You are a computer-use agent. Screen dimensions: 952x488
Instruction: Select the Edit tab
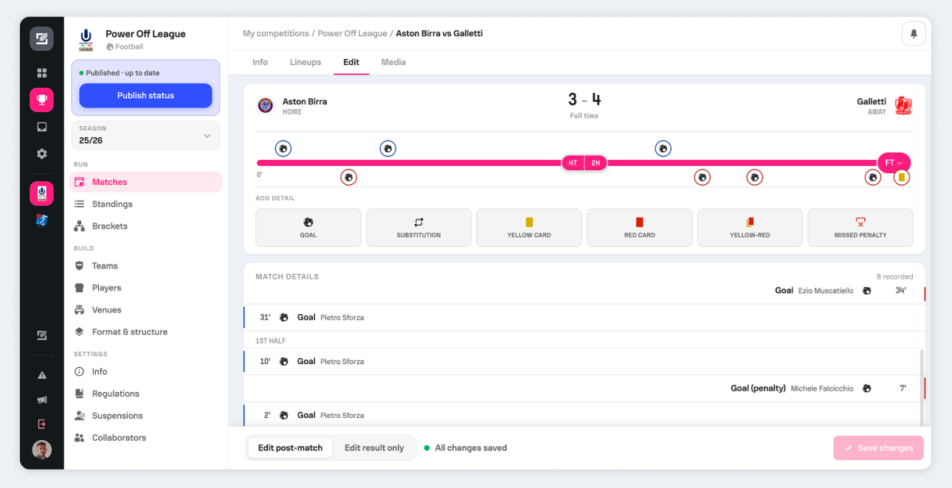tap(351, 62)
